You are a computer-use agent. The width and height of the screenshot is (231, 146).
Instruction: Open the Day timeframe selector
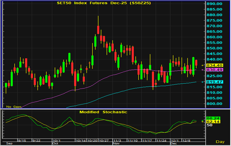(220, 141)
